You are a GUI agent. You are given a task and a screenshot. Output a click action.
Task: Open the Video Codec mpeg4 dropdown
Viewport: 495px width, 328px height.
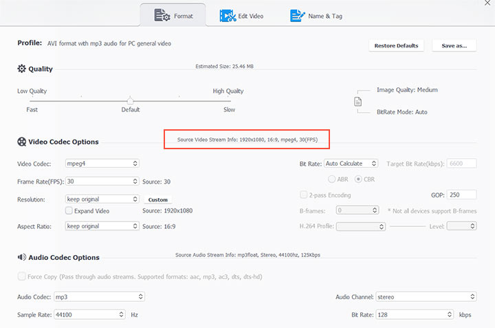(102, 163)
